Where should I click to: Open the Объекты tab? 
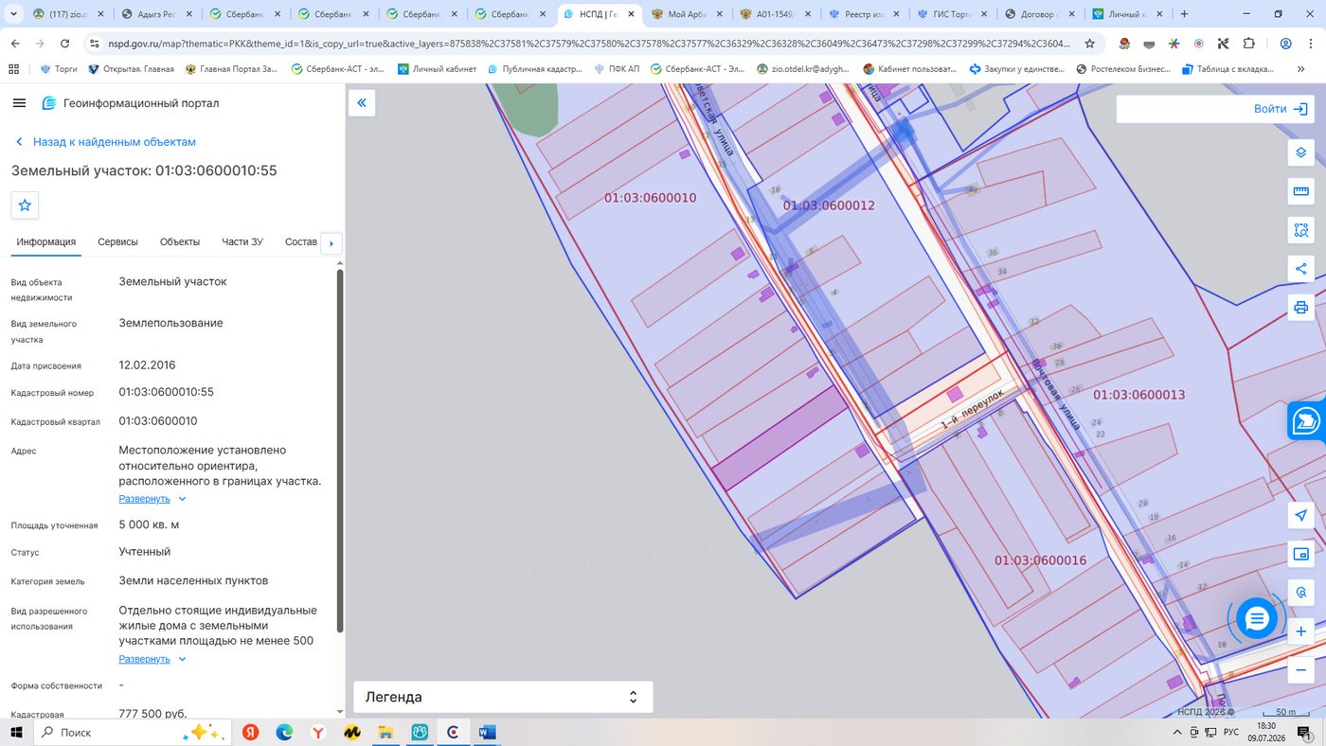point(180,242)
